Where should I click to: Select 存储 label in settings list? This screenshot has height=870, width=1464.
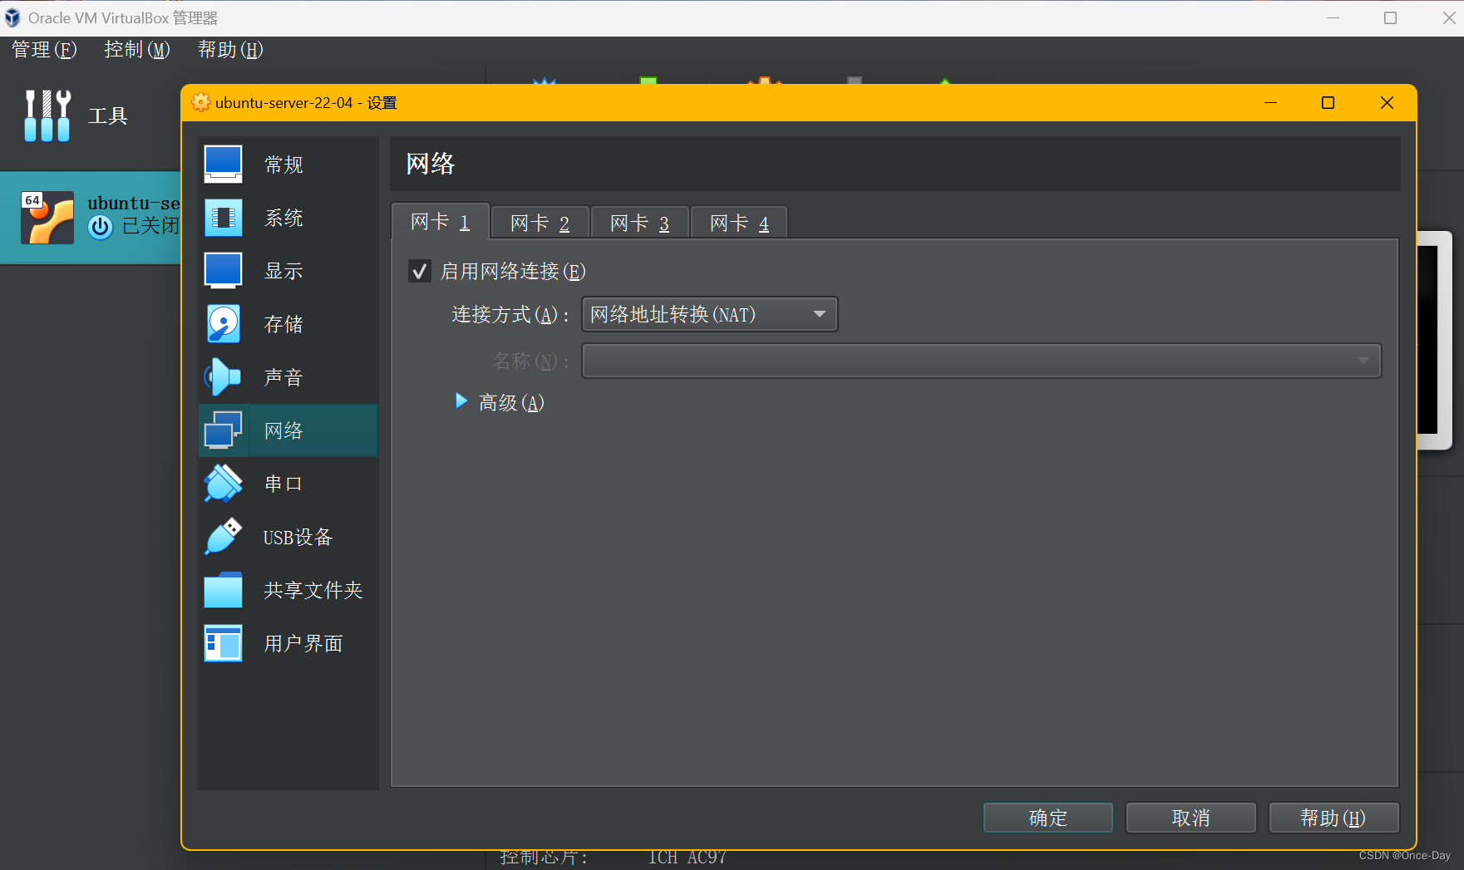[283, 324]
